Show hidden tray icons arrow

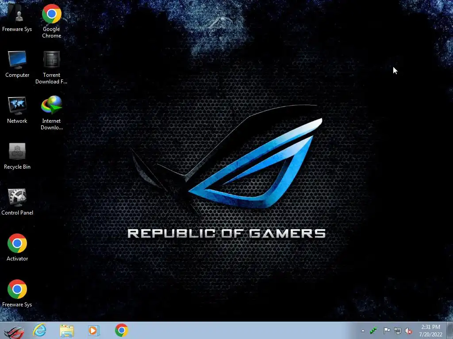tap(363, 331)
